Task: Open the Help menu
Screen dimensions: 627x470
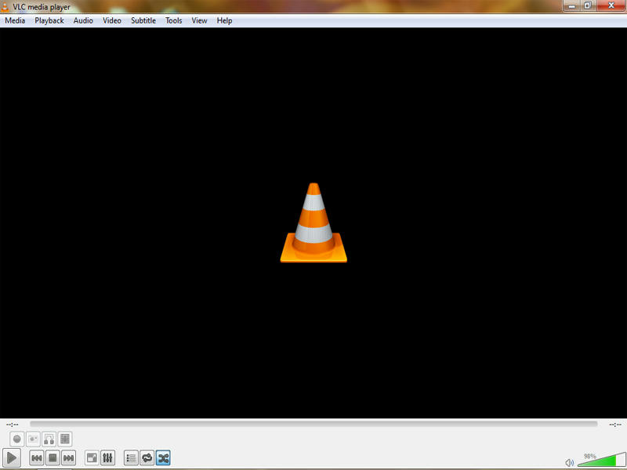Action: tap(224, 20)
